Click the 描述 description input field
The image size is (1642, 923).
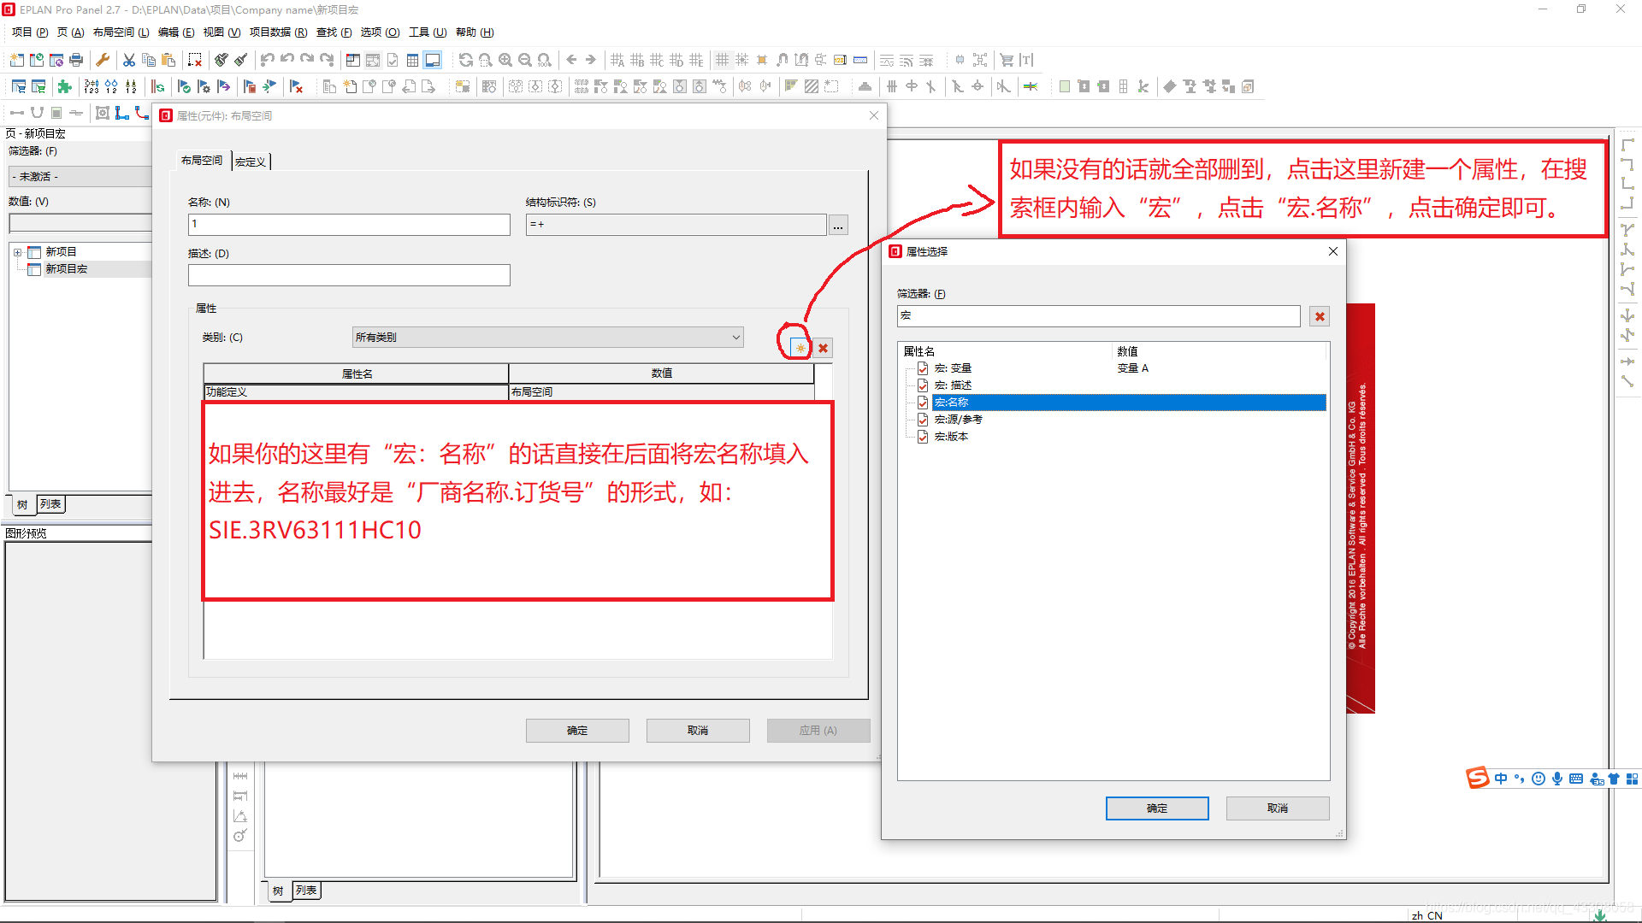tap(349, 275)
